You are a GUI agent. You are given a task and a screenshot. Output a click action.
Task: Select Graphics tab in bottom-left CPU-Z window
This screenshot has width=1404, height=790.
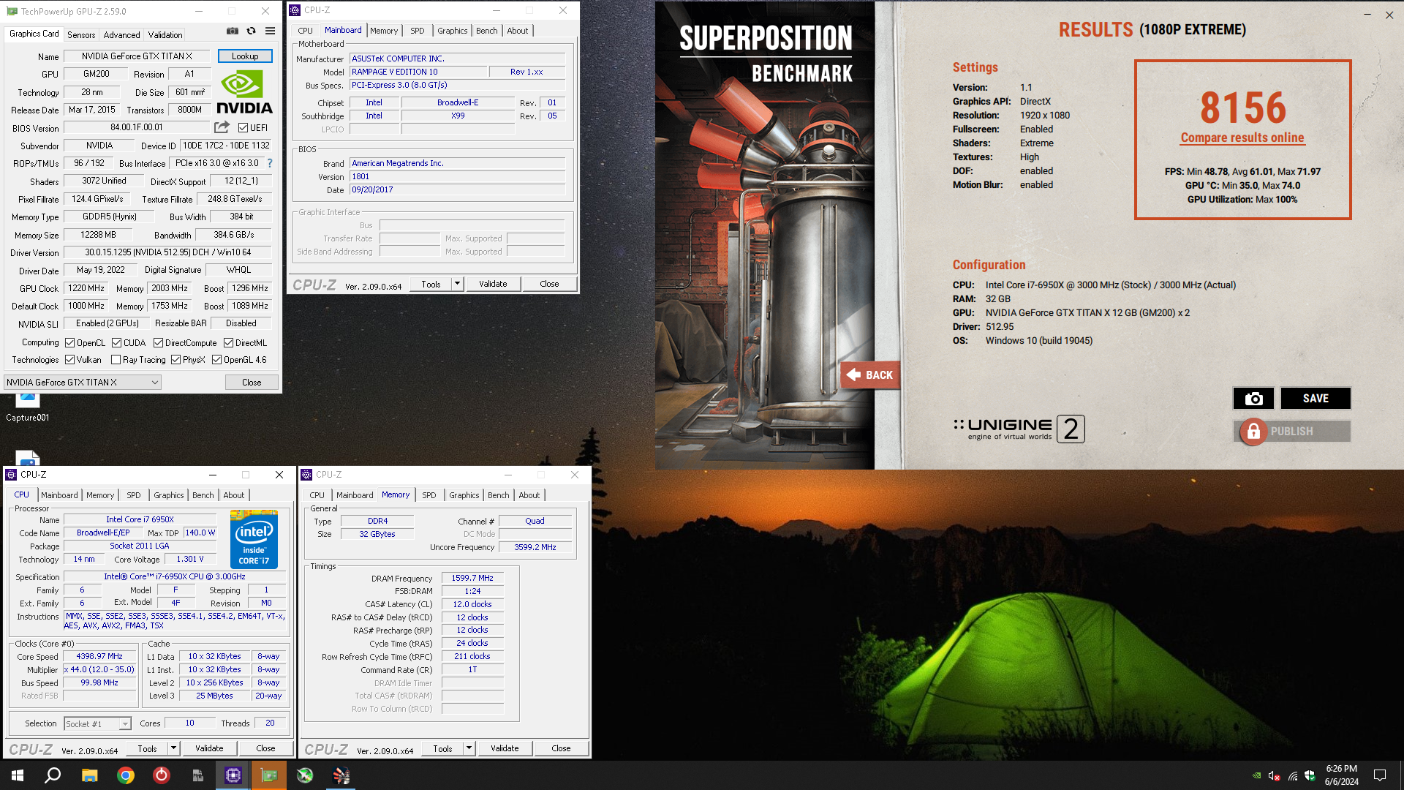click(x=169, y=494)
